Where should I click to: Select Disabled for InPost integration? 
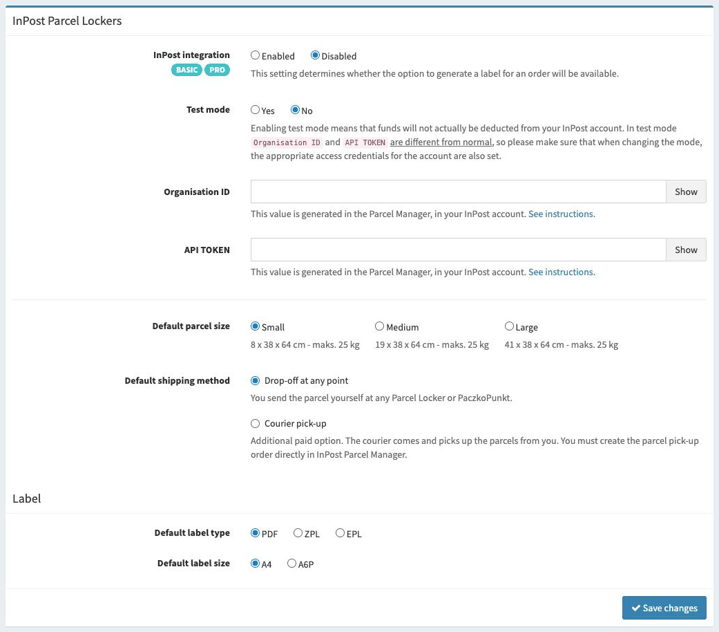(x=315, y=55)
